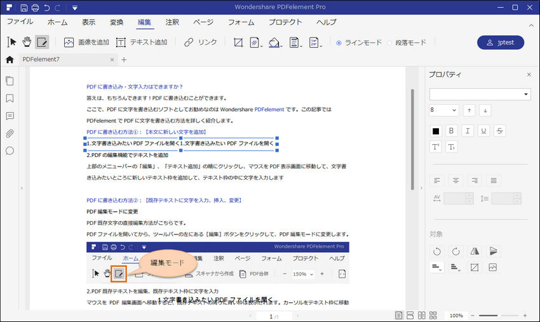Screen dimensions: 540x322
Task: Toggle italic formatting
Action: click(468, 131)
